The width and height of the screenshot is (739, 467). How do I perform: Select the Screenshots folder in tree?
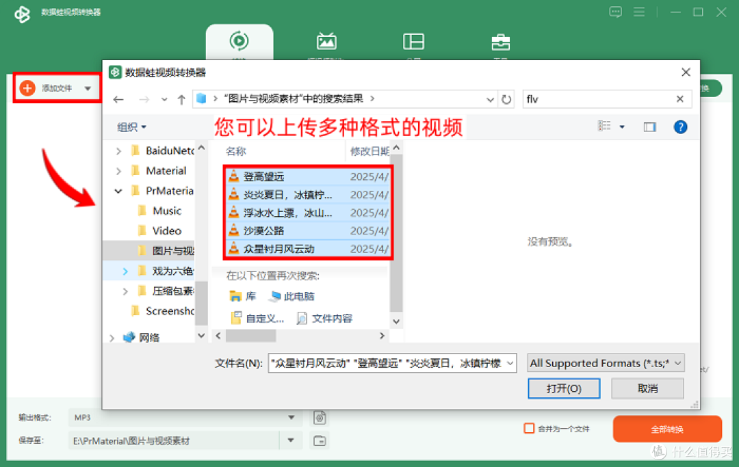pyautogui.click(x=163, y=311)
